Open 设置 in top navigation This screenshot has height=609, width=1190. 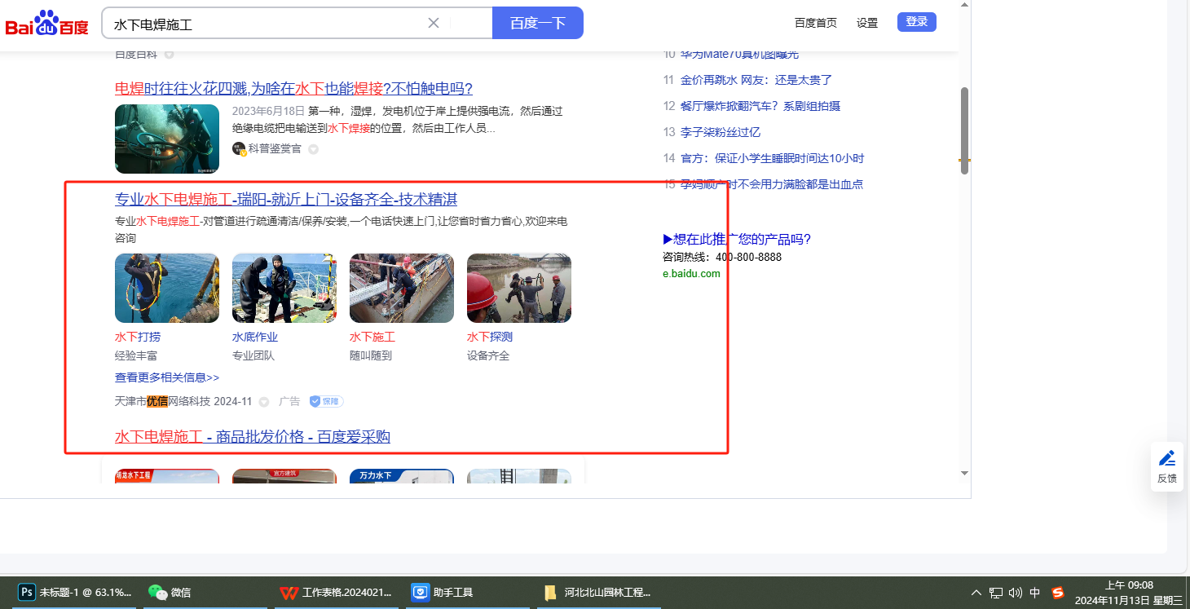point(867,23)
